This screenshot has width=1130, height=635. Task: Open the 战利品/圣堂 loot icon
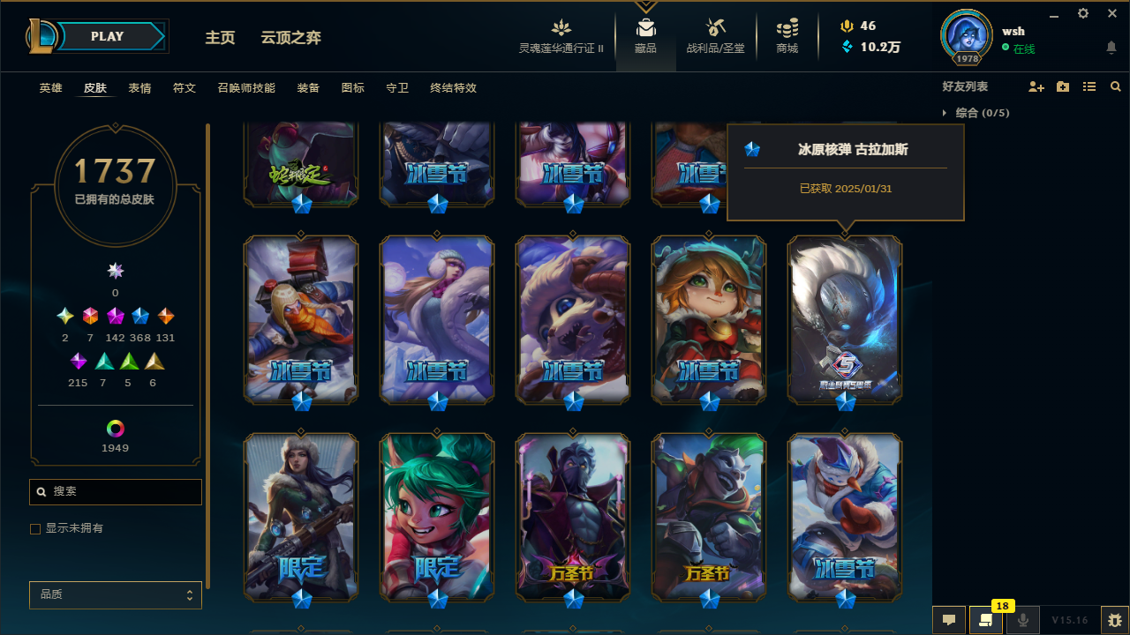[x=716, y=28]
